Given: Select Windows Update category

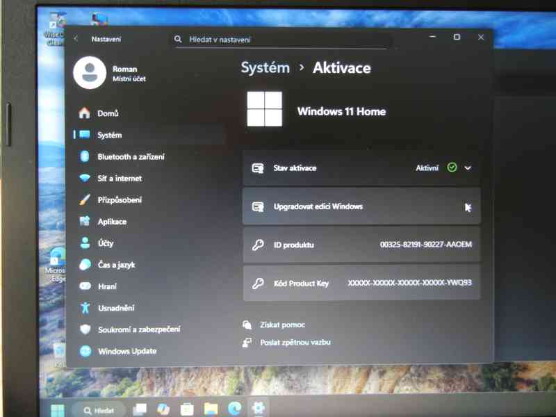Looking at the screenshot, I should pos(127,351).
